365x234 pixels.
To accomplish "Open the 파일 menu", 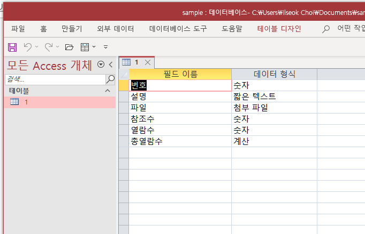I will (18, 29).
